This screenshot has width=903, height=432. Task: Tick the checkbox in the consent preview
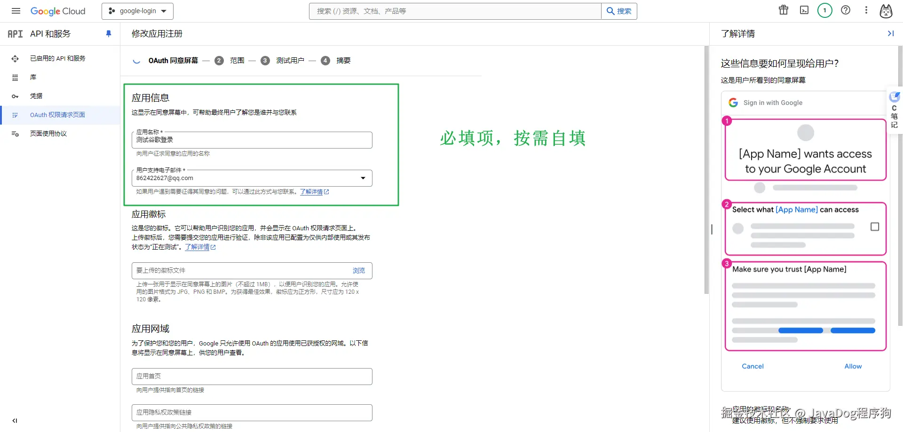click(875, 227)
